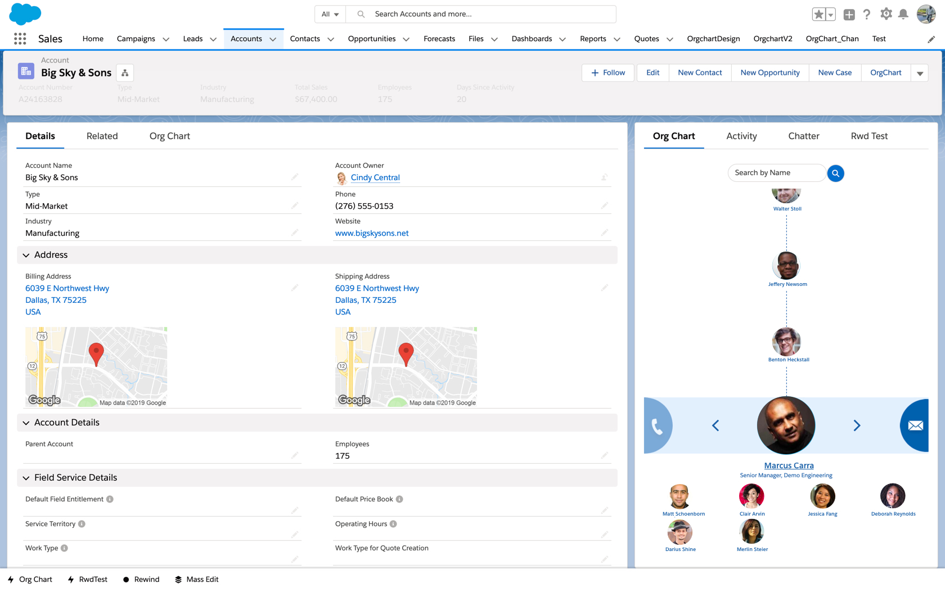Click the email envelope icon for Marcus Carra

(915, 426)
